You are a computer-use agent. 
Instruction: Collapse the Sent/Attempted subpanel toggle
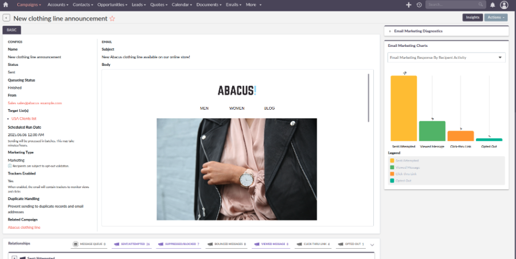click(14, 258)
